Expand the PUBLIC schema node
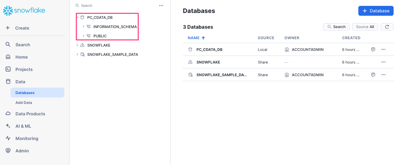Screen dimensions: 397x165 coord(84,36)
